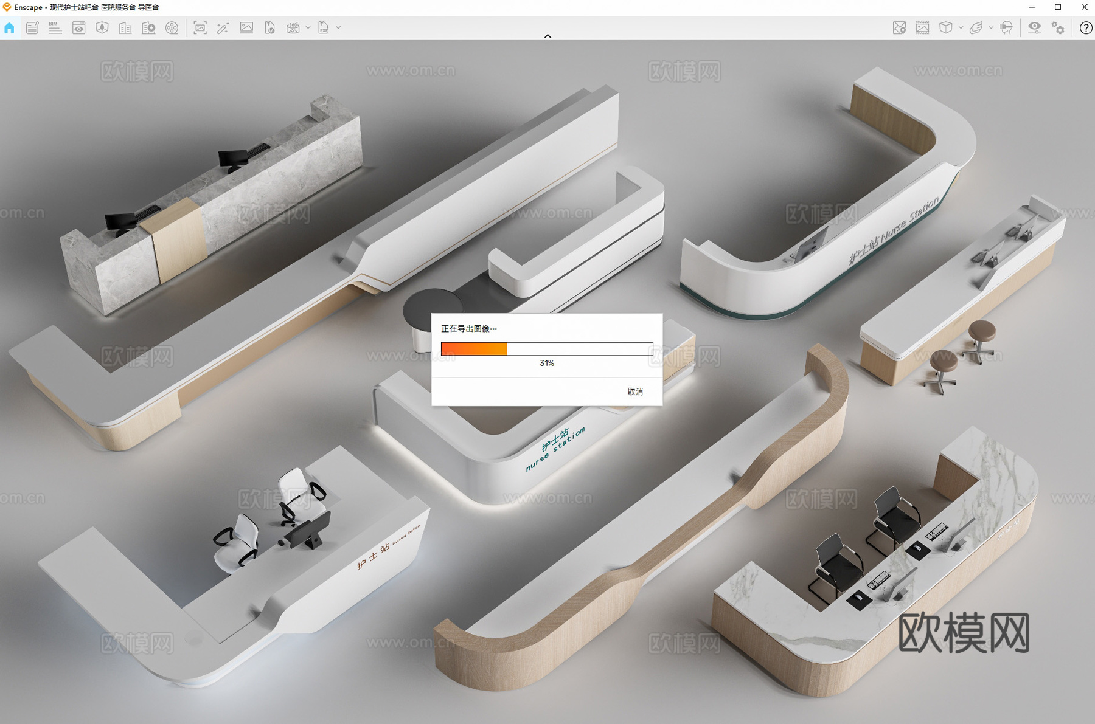Open the Custom Asset lightning building icon
This screenshot has height=724, width=1095.
click(148, 28)
